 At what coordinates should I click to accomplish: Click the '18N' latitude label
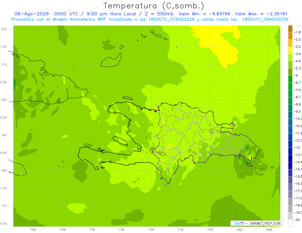coord(4,170)
